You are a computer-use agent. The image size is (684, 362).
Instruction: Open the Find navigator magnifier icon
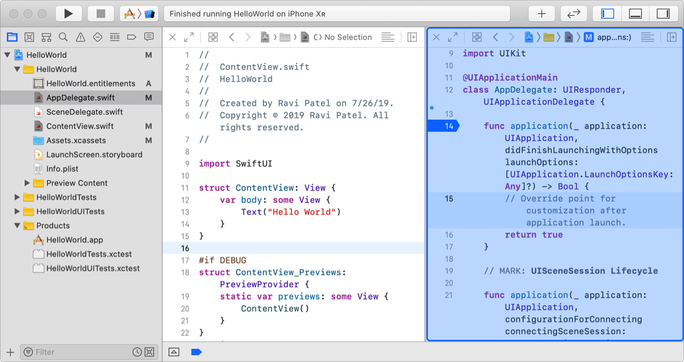(63, 37)
